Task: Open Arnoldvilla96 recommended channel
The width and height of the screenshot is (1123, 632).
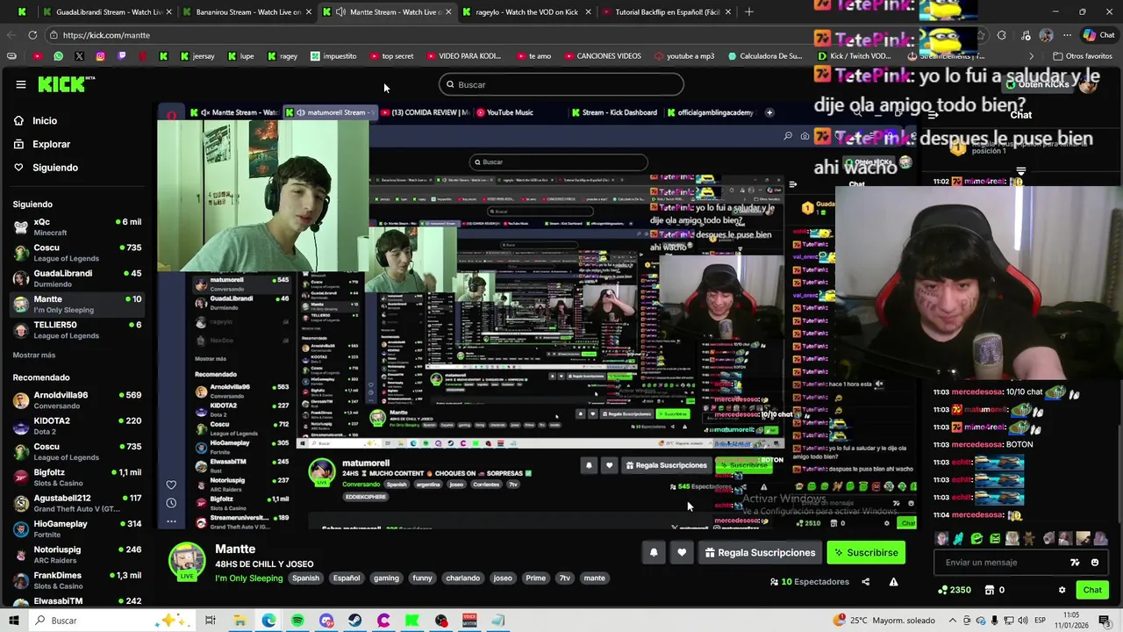Action: [76, 399]
